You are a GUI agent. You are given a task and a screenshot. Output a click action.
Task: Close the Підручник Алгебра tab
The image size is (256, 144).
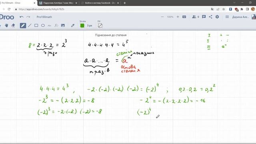click(x=76, y=3)
